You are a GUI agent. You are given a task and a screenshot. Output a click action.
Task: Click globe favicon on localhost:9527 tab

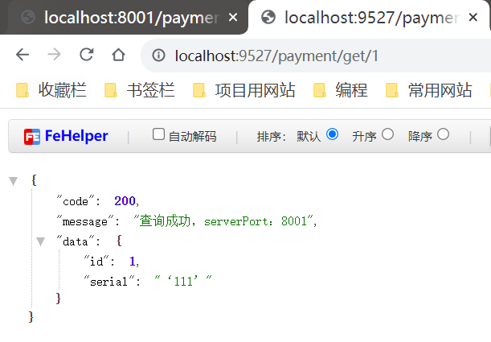click(268, 17)
